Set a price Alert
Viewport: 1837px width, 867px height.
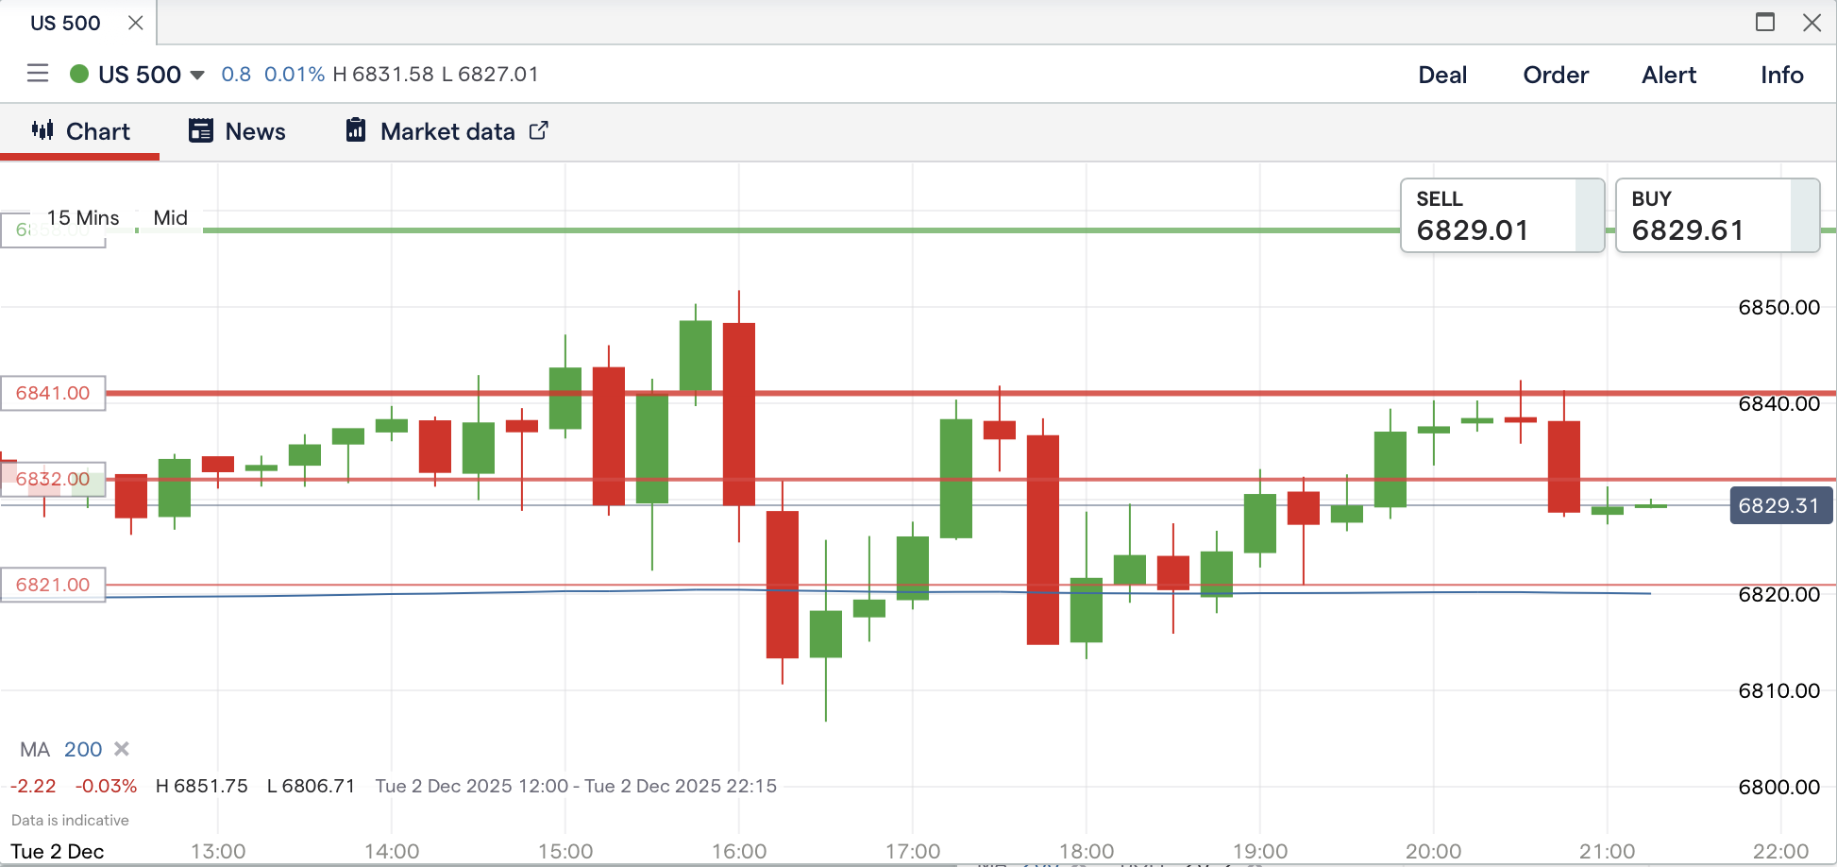coord(1668,75)
